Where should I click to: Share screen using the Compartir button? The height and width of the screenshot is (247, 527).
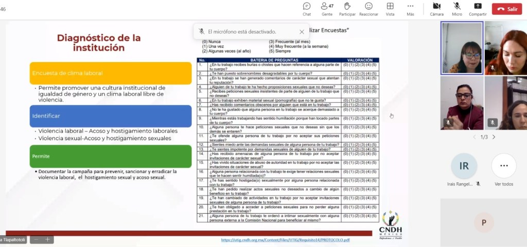pos(478,9)
